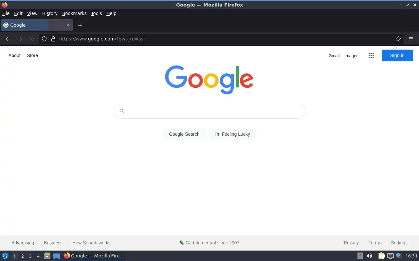
Task: Open the Business footer link
Action: [53, 243]
